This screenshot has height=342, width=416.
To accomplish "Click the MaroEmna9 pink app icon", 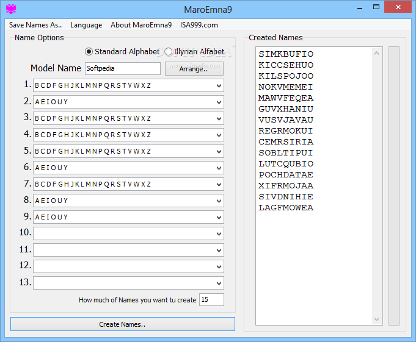I will pos(11,9).
